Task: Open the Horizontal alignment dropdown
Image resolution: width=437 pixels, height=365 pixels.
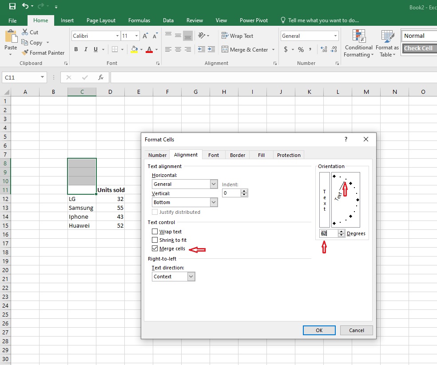Action: [x=215, y=184]
